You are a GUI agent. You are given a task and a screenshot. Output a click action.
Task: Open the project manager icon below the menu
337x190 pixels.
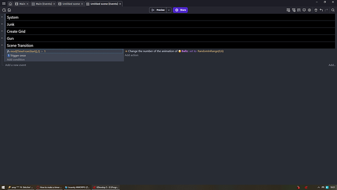[x=4, y=10]
